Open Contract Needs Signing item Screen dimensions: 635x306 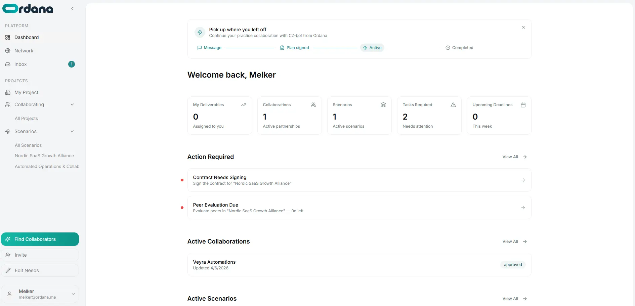click(359, 180)
